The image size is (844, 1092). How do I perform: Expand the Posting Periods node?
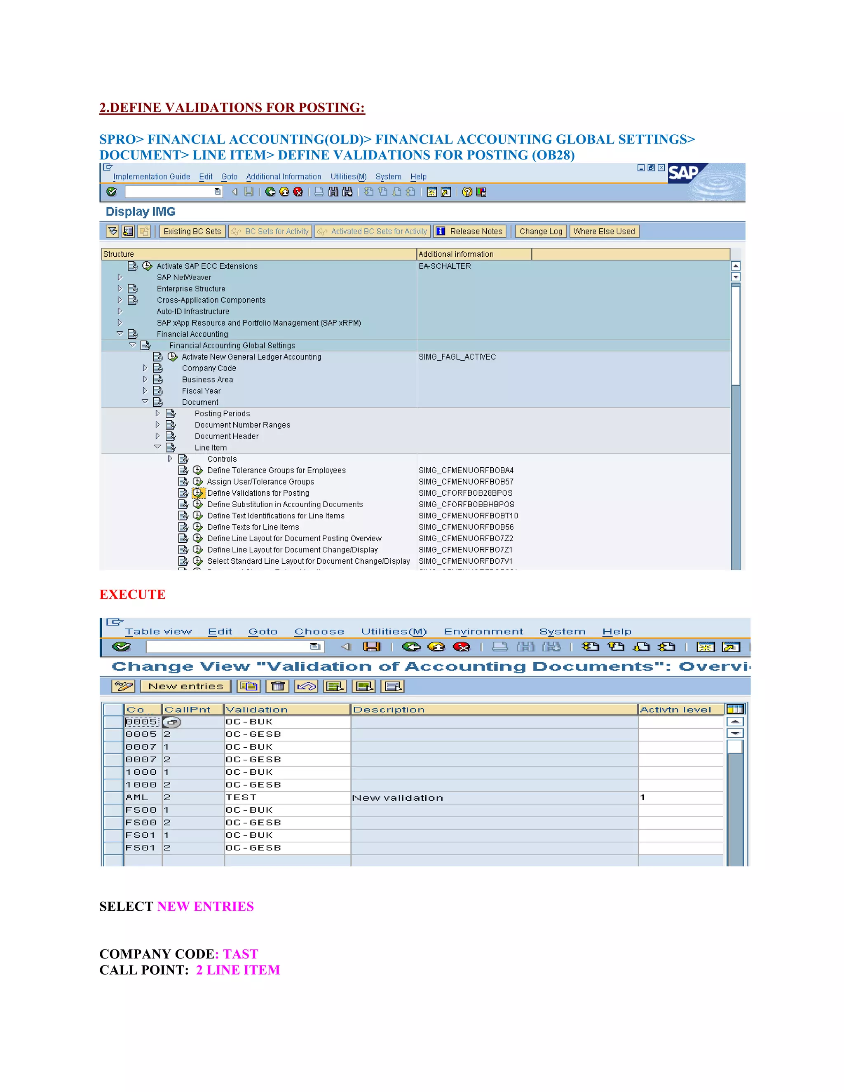point(157,413)
